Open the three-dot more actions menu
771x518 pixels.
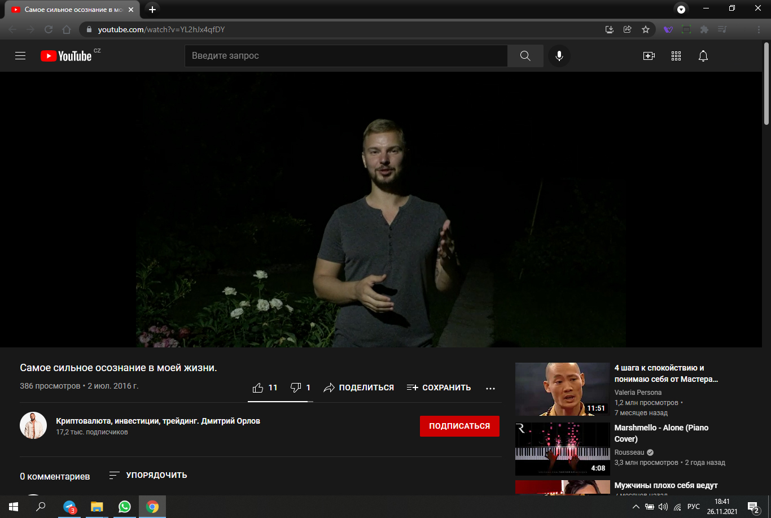490,388
